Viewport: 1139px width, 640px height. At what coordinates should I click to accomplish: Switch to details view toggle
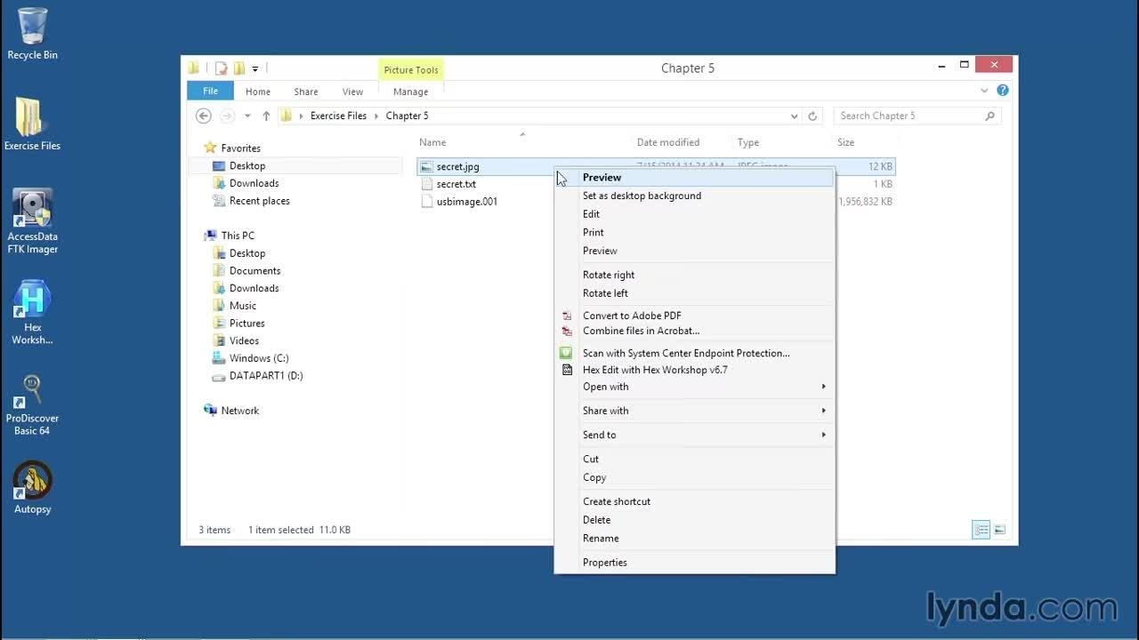[981, 530]
